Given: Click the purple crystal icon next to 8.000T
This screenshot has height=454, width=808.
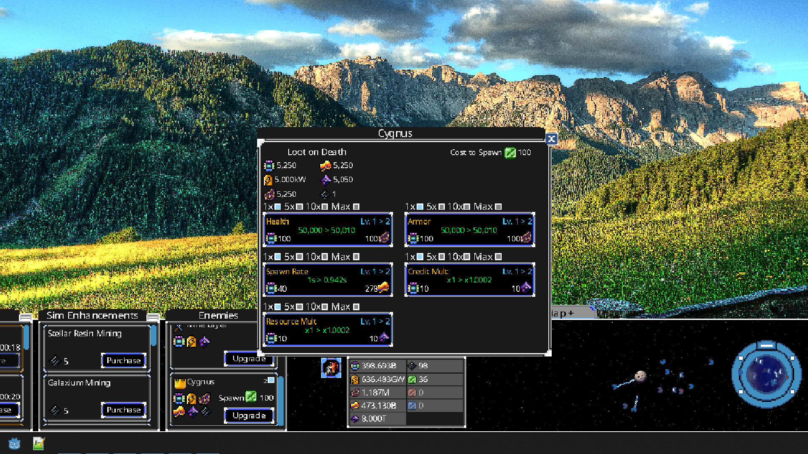Looking at the screenshot, I should point(355,419).
